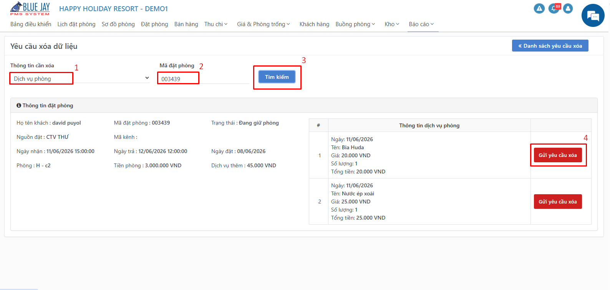Open the chat support bubble

point(593,15)
